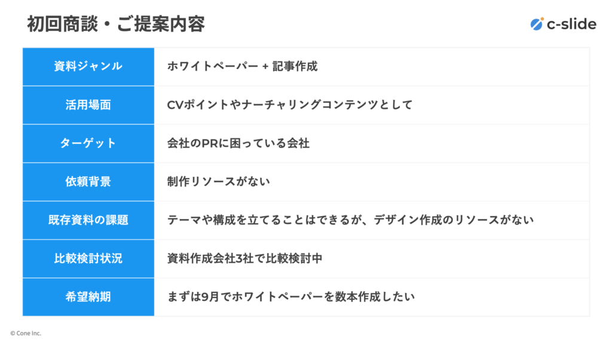The width and height of the screenshot is (612, 344).
Task: Click the 比較検討状況 header cell
Action: [x=88, y=259]
